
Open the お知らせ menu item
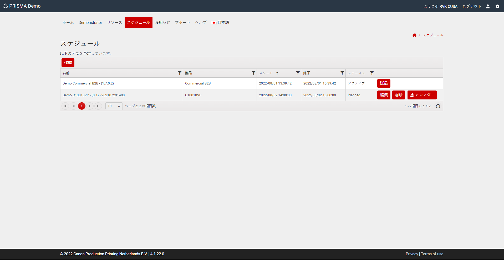pyautogui.click(x=162, y=23)
